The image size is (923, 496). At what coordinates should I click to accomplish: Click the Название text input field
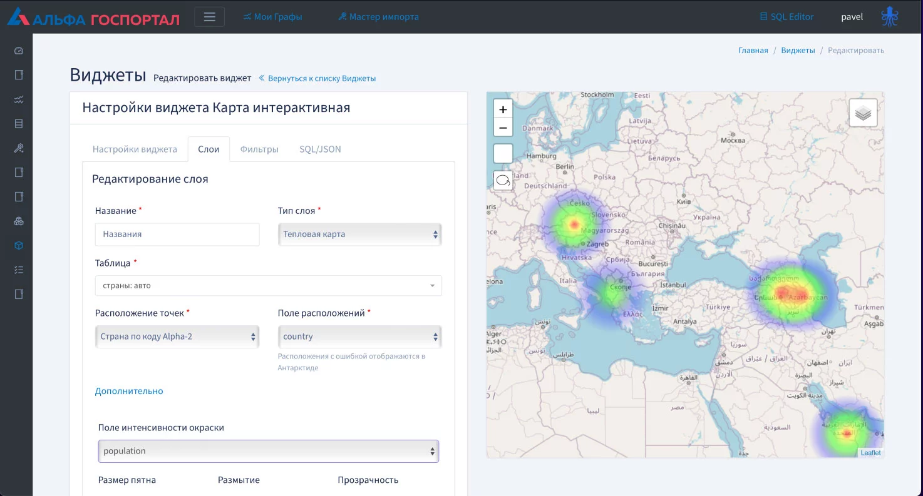[x=177, y=235]
